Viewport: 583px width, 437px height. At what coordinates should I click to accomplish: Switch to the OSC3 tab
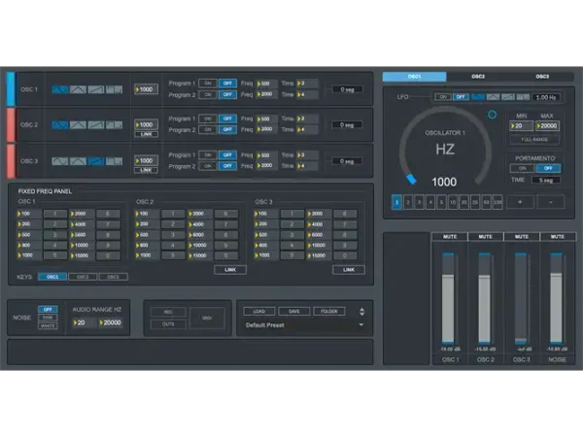542,77
